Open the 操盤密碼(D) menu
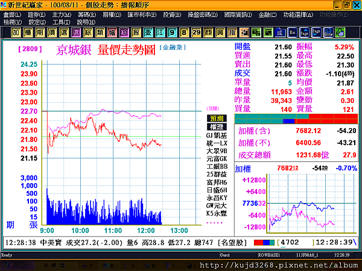 [x=203, y=15]
